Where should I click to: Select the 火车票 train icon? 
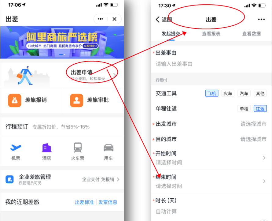(x=78, y=148)
